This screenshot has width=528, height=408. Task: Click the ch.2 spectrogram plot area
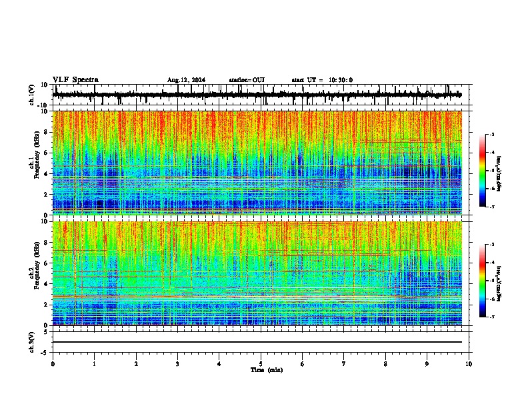click(x=257, y=273)
